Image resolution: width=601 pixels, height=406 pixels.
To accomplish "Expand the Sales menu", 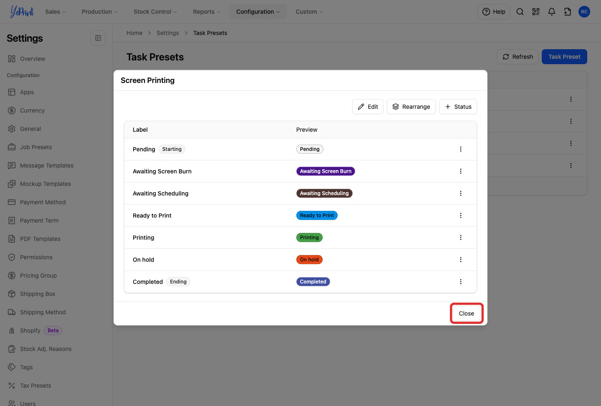I will click(x=56, y=12).
